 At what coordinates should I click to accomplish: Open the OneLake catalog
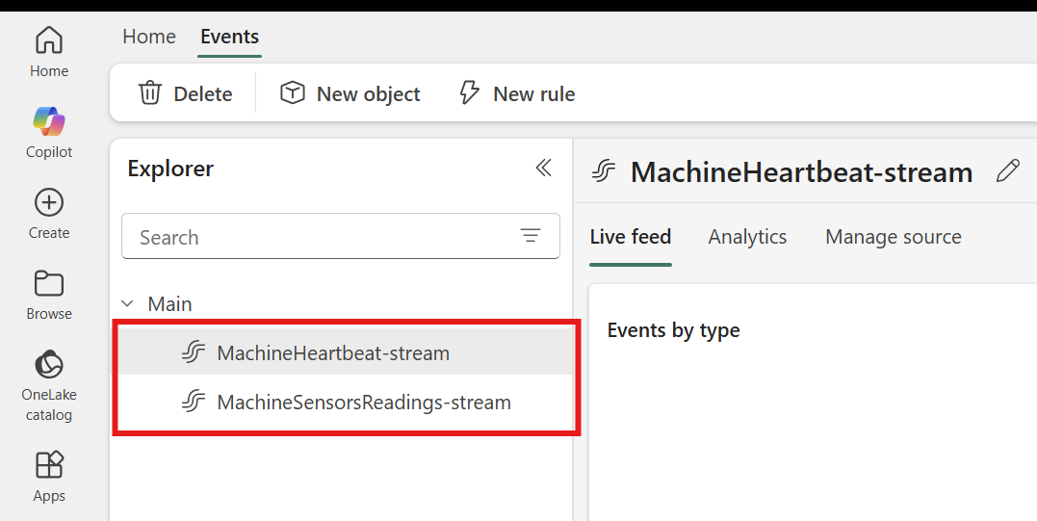49,386
